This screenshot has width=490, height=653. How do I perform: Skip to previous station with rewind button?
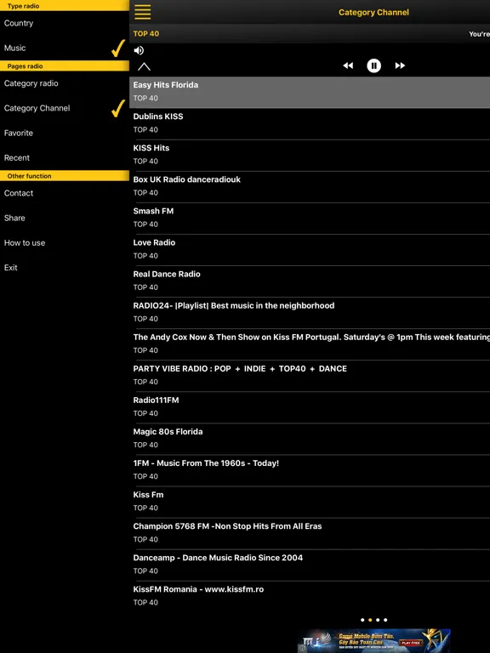pos(348,65)
